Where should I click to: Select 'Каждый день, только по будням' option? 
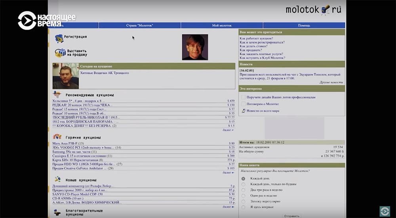(x=243, y=184)
